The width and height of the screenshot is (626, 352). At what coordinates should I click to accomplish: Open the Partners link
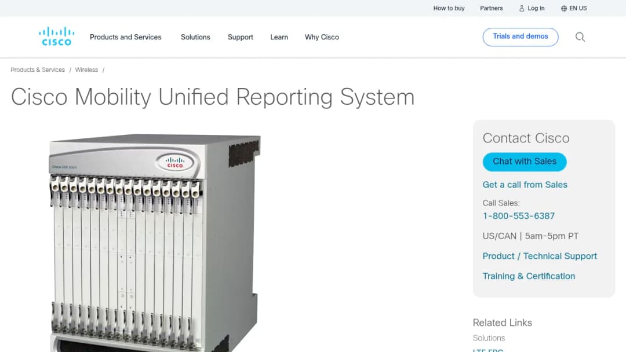click(491, 8)
